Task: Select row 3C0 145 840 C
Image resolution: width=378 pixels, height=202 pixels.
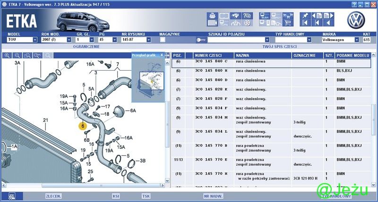Action: (x=271, y=63)
